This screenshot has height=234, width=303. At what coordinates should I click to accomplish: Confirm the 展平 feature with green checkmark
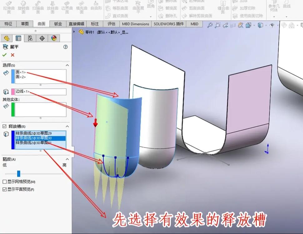[4, 55]
